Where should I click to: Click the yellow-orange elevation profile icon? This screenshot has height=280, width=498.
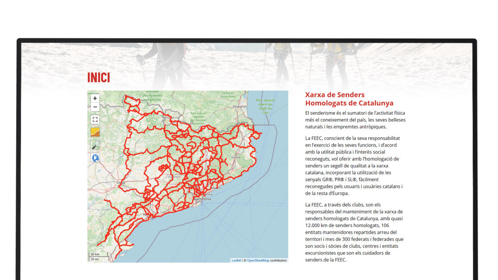(x=95, y=132)
